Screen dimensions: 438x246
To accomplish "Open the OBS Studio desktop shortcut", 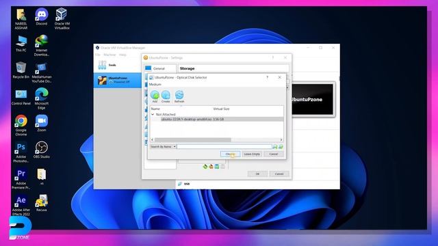I will [42, 150].
